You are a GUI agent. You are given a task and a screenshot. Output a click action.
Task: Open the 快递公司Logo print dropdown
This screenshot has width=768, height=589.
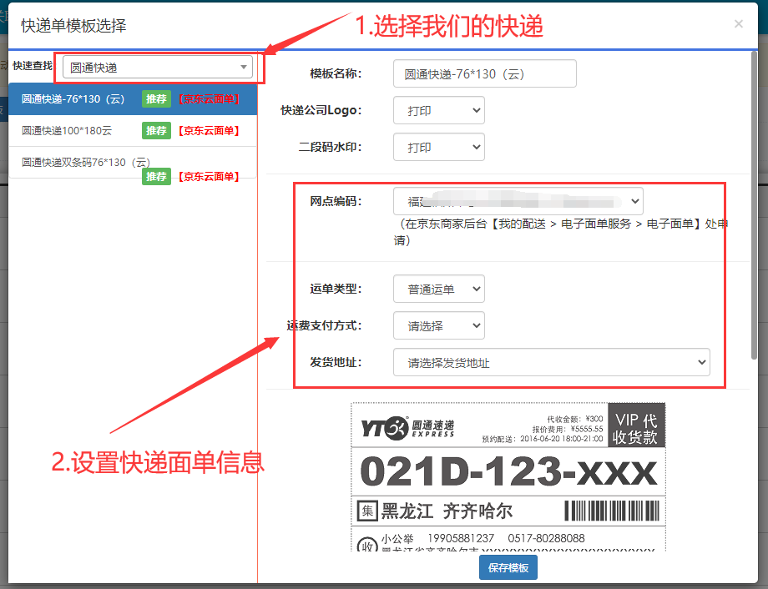[x=439, y=111]
